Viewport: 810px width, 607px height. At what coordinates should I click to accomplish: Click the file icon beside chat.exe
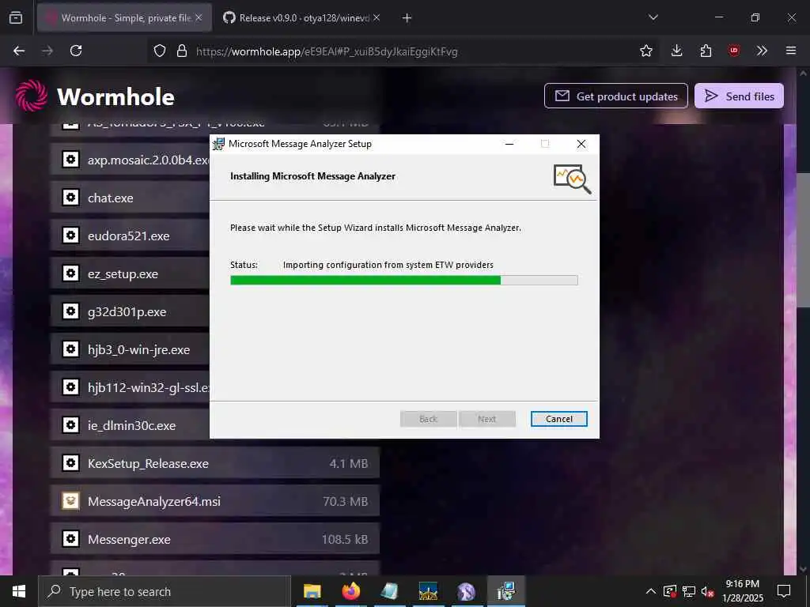pos(70,197)
